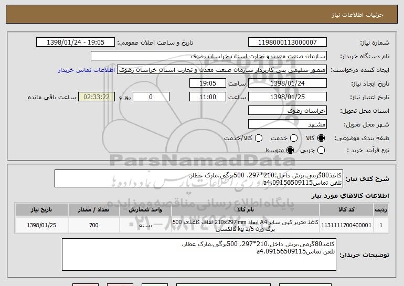404x286 pixels.
Task: Click the شرح کلی نیاز text area
Action: tap(199, 178)
